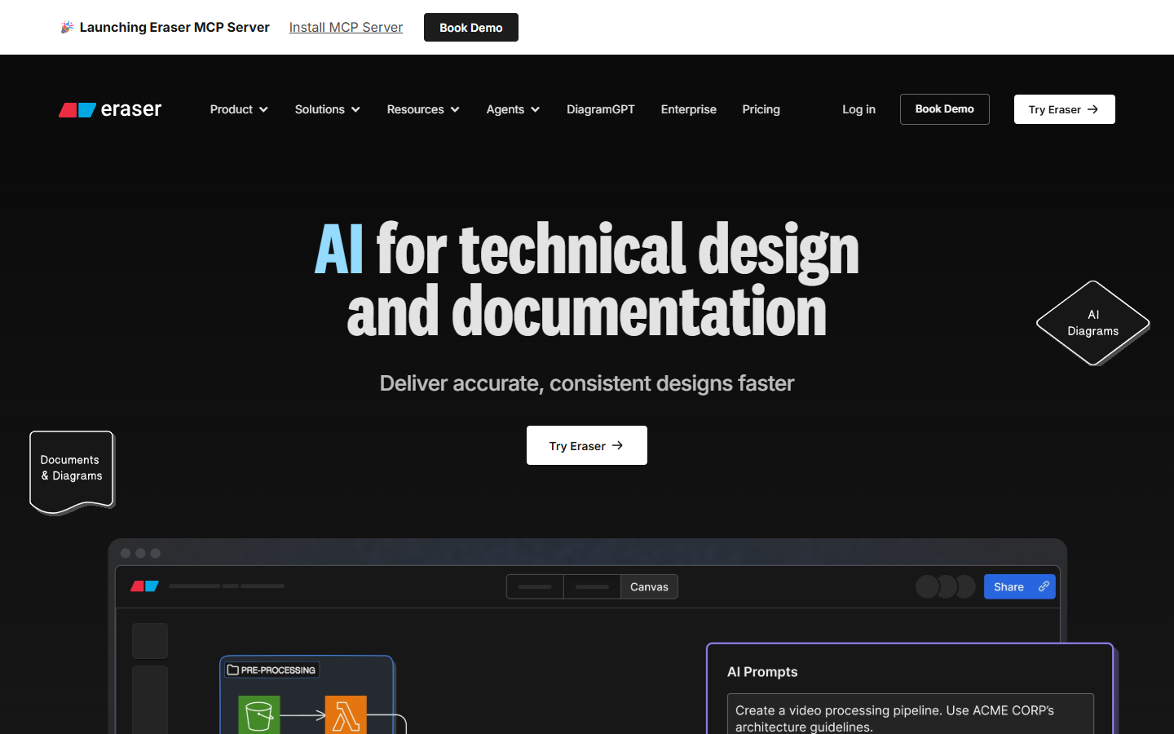Click the Share button in app preview

pos(1020,586)
